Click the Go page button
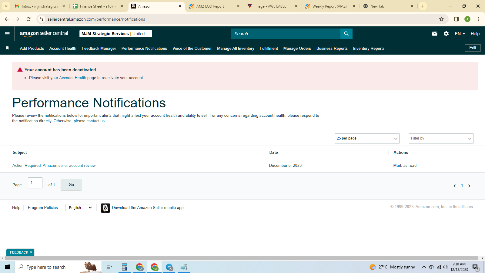485x273 pixels. click(71, 185)
